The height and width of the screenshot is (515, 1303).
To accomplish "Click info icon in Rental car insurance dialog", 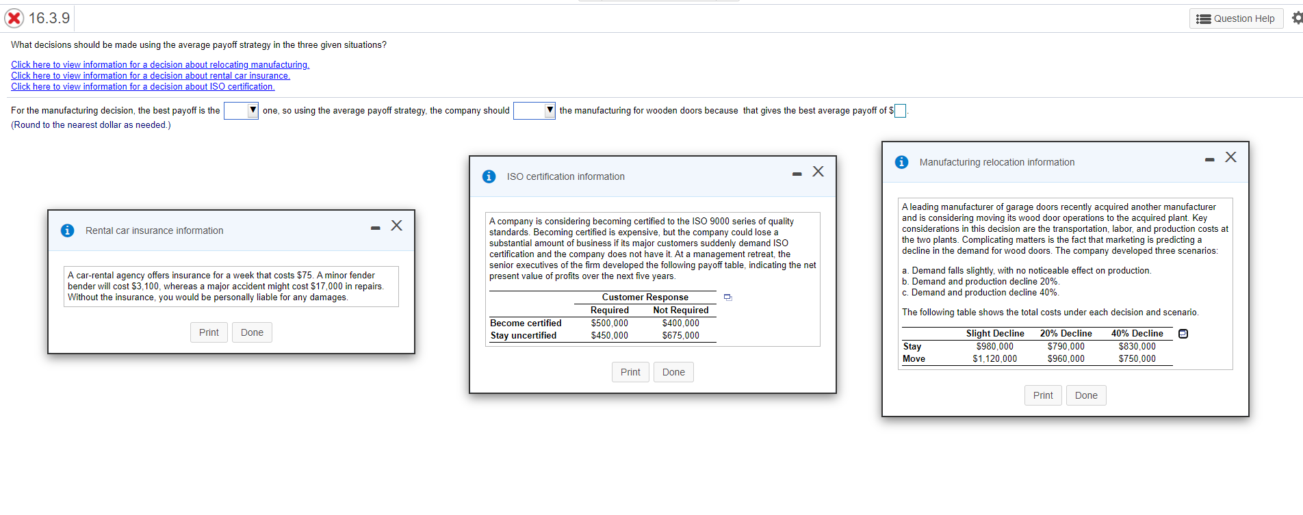I will click(67, 230).
